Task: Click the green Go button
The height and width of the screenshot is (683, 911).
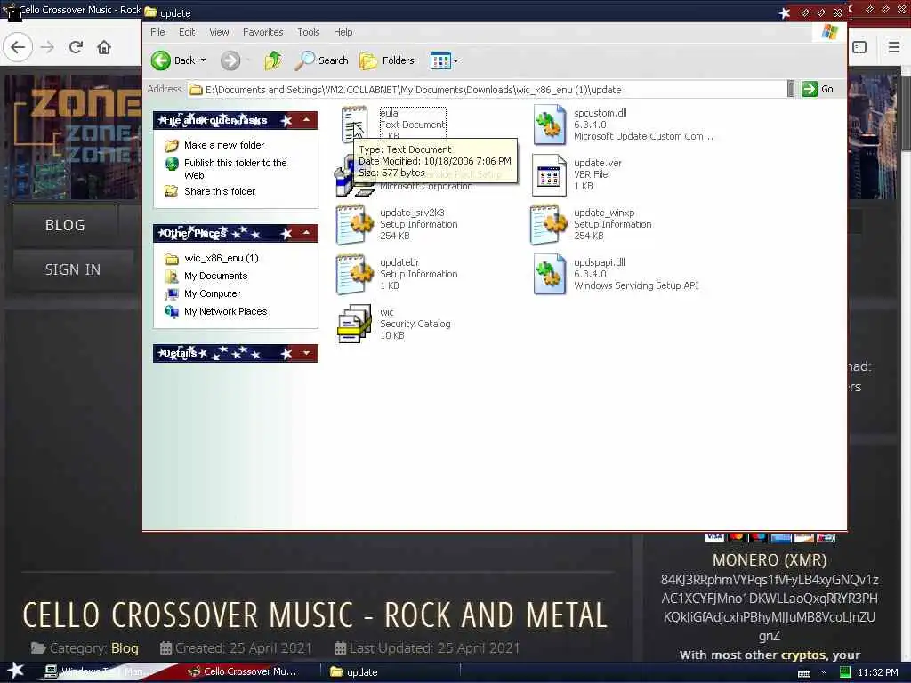Action: click(x=818, y=89)
